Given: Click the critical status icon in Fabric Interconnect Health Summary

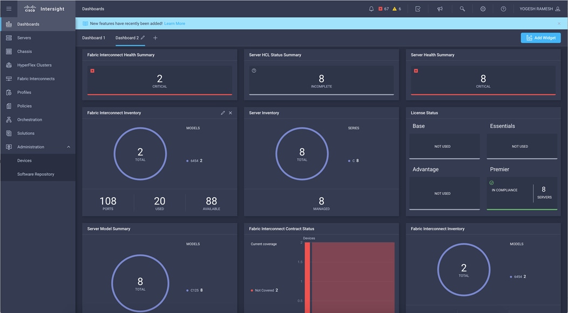Looking at the screenshot, I should (92, 71).
